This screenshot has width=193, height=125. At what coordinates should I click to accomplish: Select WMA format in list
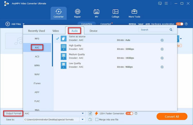(x=37, y=65)
